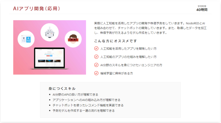The width and height of the screenshot is (221, 123).
Task: Select bullet アプリケーションへのAIの組み込み方が理解できる
Action: point(86,100)
